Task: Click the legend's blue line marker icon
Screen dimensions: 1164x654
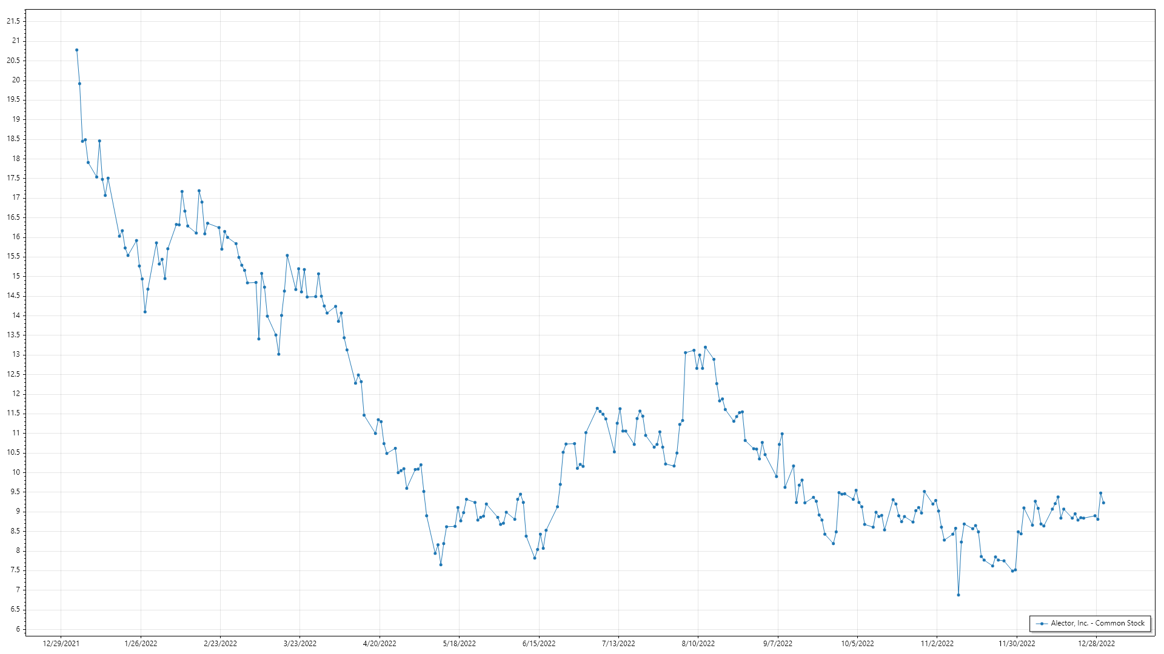Action: click(1042, 624)
